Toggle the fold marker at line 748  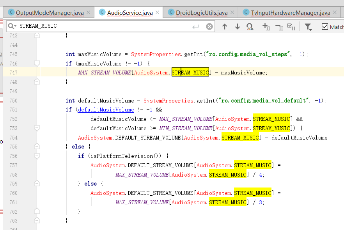37,81
